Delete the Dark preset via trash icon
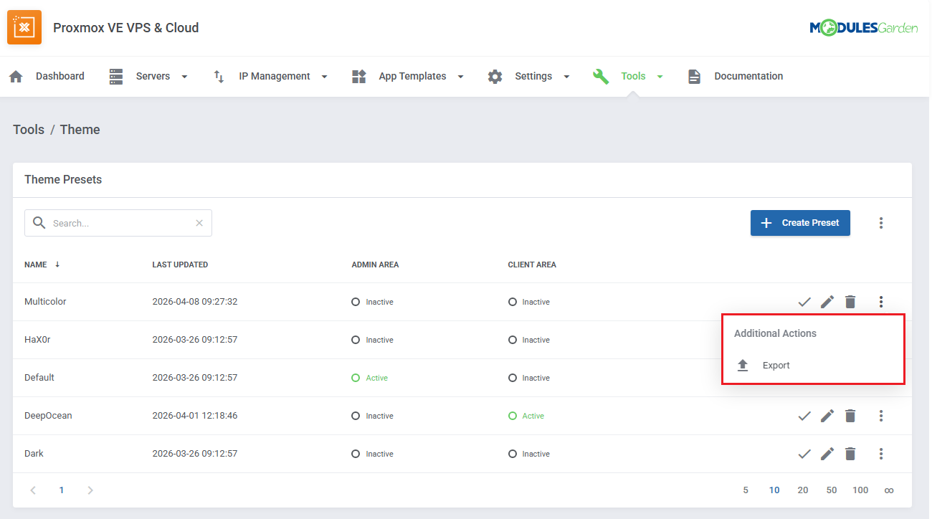This screenshot has width=932, height=519. [x=850, y=454]
